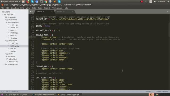Open the Project menu
The image size is (170, 96).
point(47,8)
